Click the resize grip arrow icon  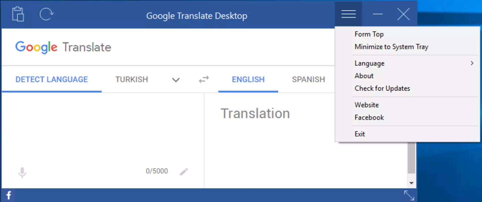[409, 195]
